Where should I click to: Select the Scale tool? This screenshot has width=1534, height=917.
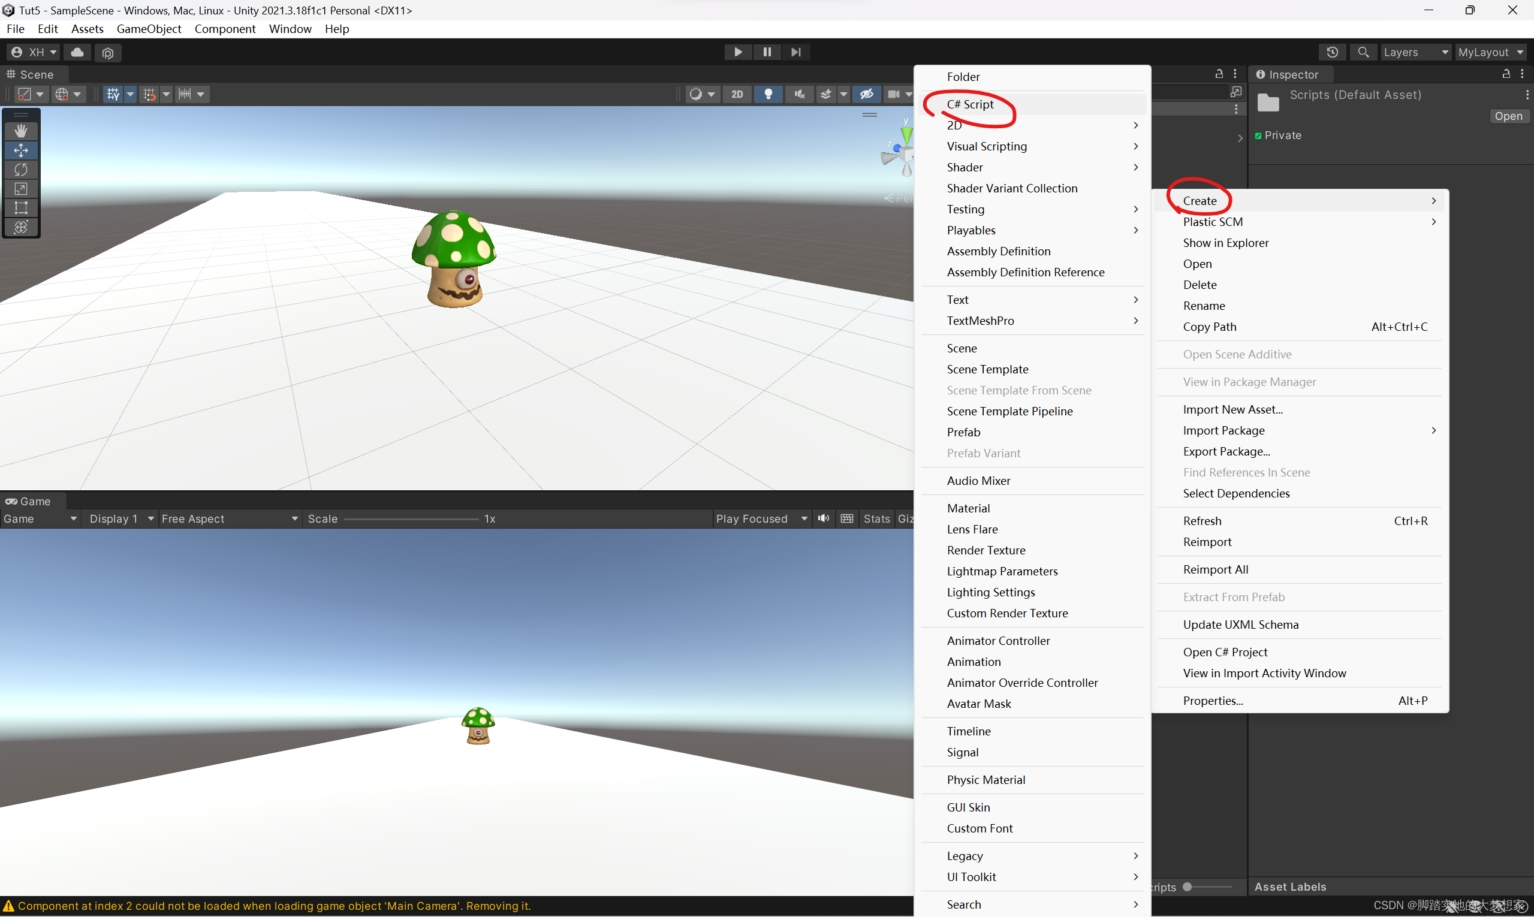(21, 188)
